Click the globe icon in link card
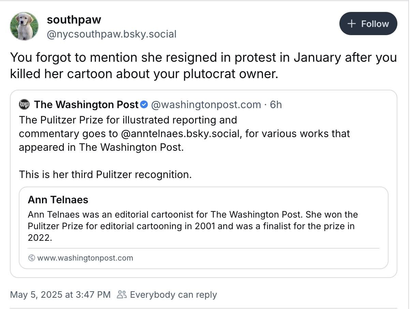This screenshot has height=309, width=410. [32, 258]
